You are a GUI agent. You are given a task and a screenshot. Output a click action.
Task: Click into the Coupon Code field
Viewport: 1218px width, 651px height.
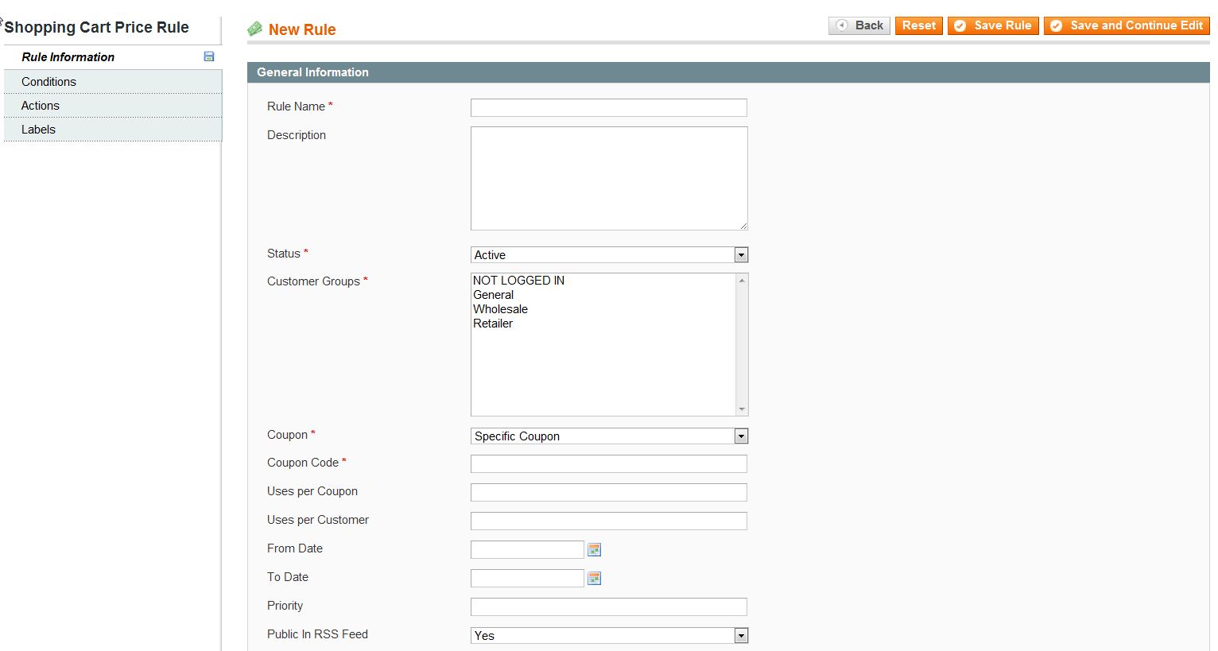(x=608, y=463)
